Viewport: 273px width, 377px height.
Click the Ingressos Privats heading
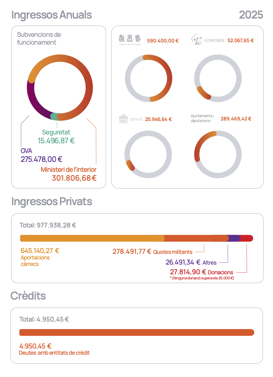coord(52,201)
